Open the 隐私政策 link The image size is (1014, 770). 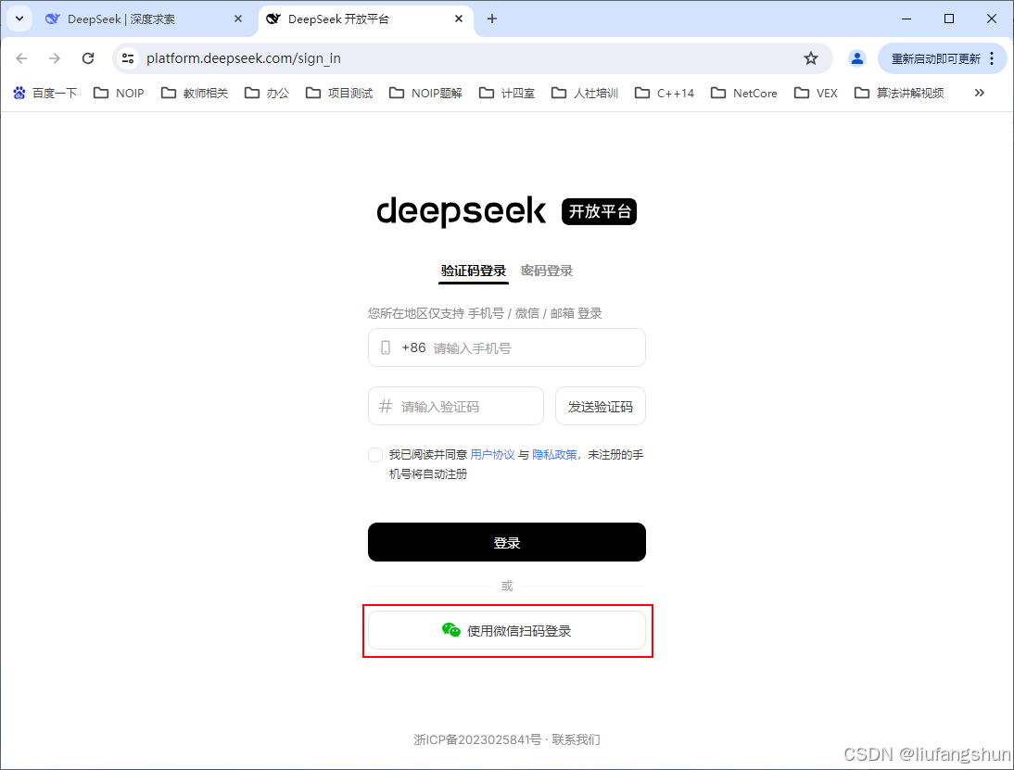554,455
